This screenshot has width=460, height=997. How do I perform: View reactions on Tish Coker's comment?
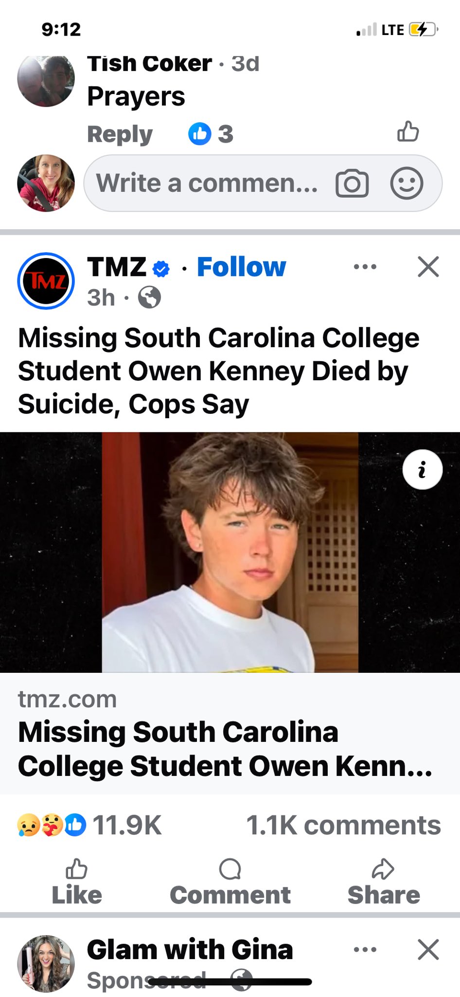click(211, 134)
